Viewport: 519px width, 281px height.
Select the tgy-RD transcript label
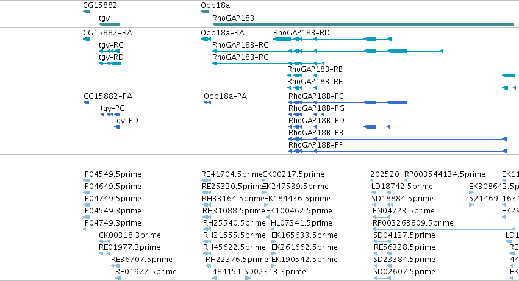coord(111,57)
